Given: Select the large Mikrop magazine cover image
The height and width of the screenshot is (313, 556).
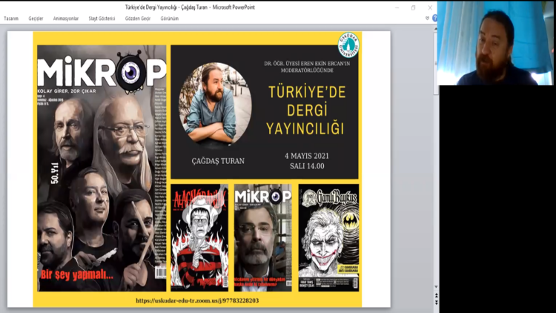Looking at the screenshot, I should (x=102, y=168).
